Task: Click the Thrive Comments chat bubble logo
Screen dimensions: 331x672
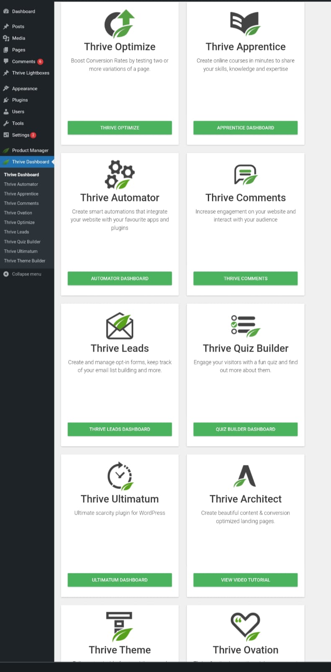Action: 246,175
